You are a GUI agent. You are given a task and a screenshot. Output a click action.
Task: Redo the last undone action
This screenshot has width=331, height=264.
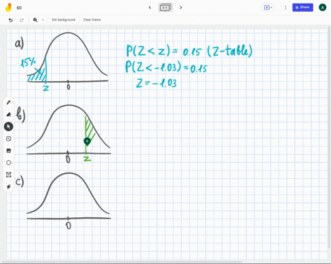tap(21, 20)
